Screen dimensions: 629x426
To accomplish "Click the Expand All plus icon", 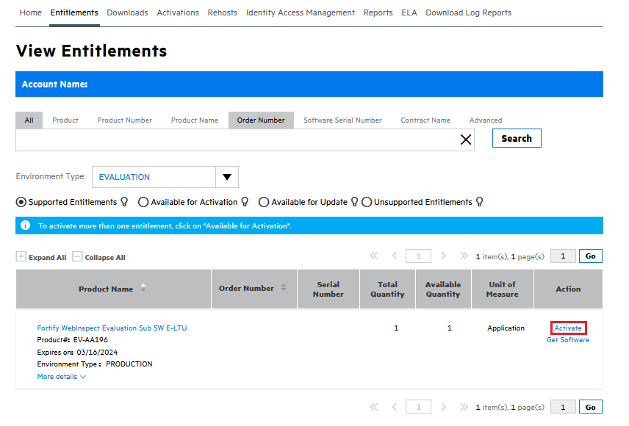I will pos(21,257).
